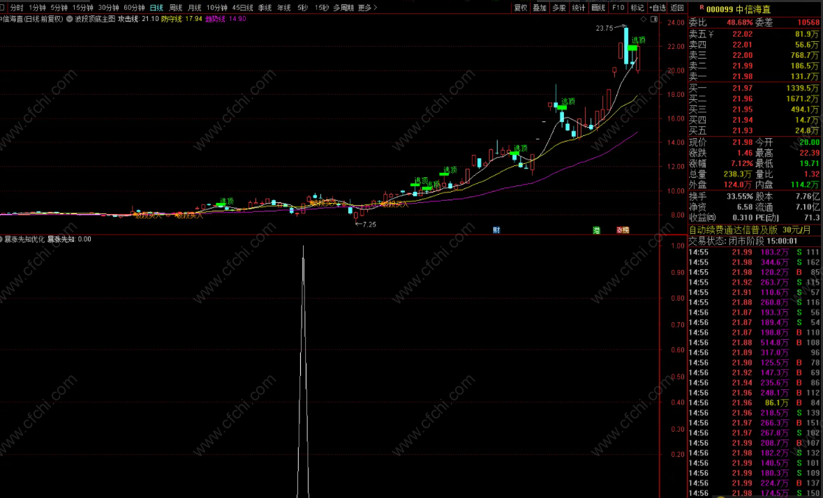Click the 委比 value 48.68%
The width and height of the screenshot is (823, 498).
click(739, 22)
